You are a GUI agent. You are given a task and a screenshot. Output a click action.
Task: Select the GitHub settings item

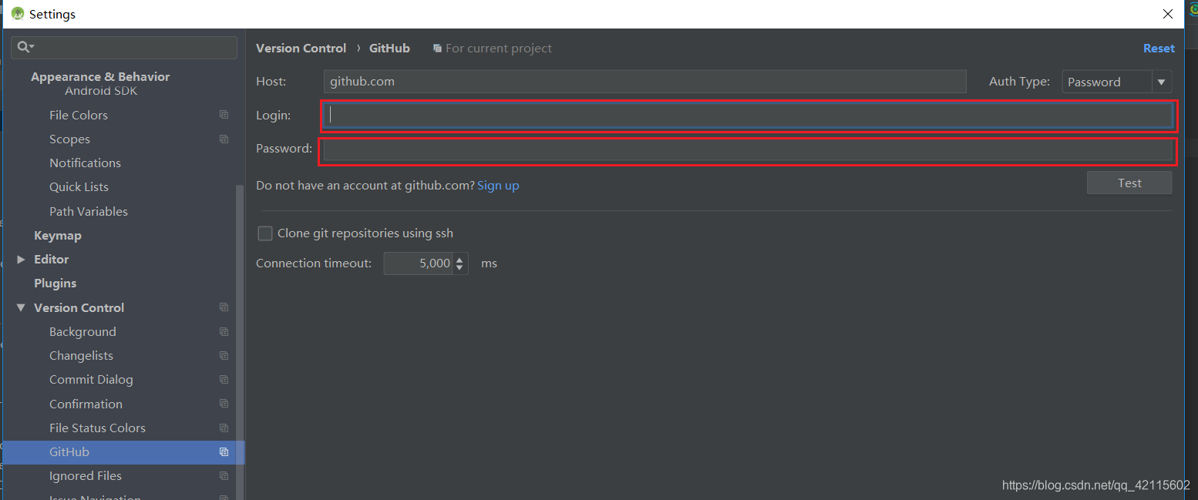[x=123, y=452]
